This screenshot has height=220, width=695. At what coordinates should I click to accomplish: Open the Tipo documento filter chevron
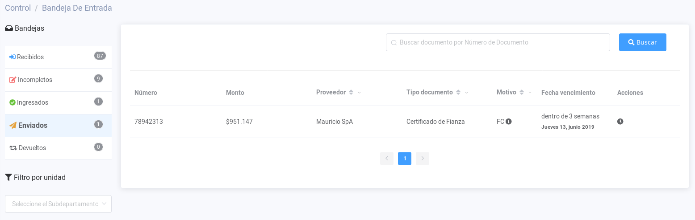pyautogui.click(x=466, y=93)
